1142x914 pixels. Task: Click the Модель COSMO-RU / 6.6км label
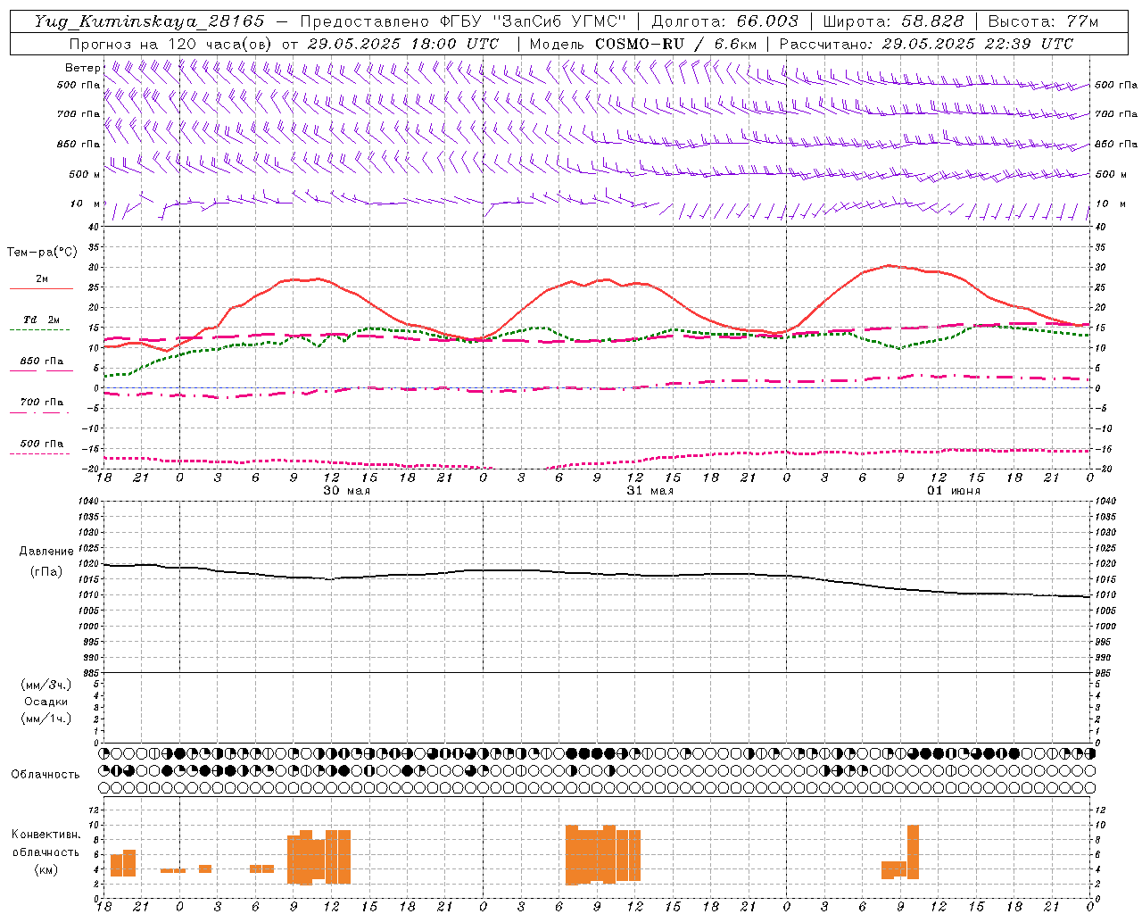[x=642, y=44]
